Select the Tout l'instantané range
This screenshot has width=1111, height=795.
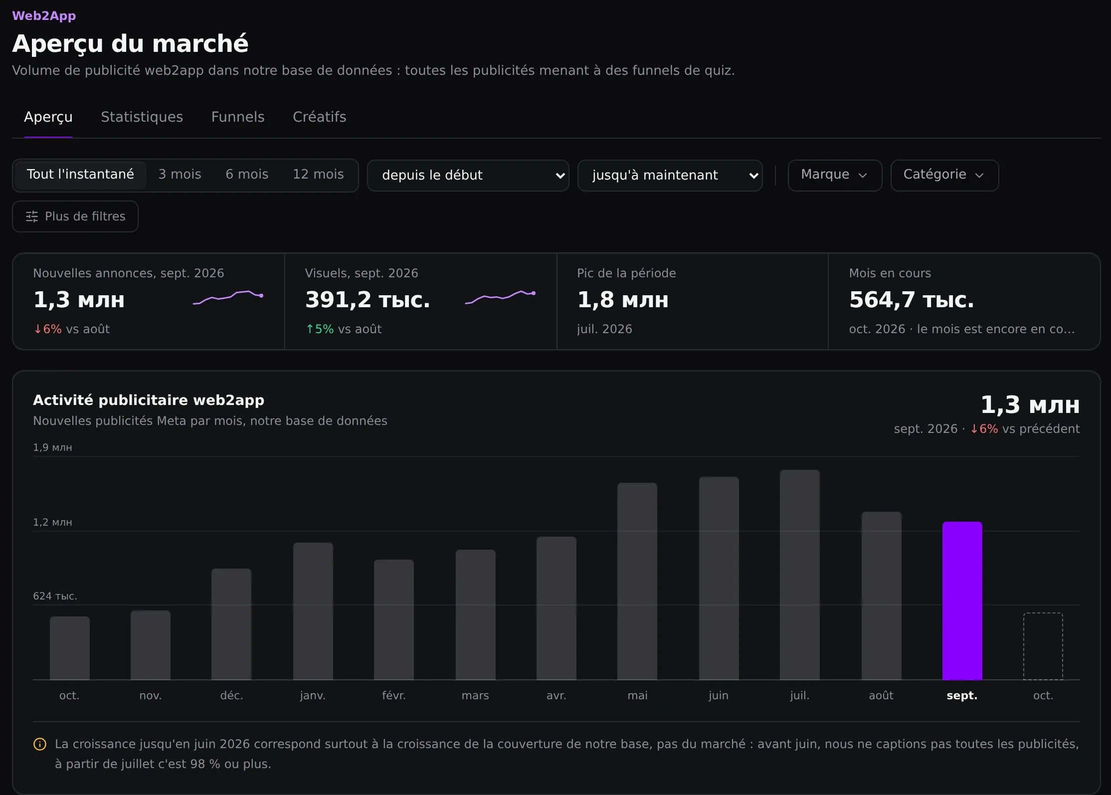coord(80,175)
